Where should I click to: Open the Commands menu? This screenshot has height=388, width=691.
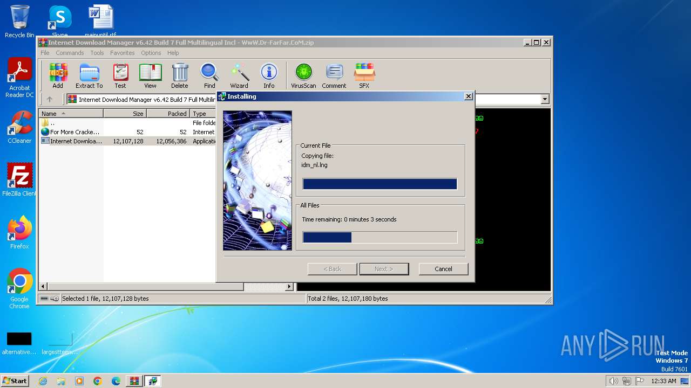[70, 53]
